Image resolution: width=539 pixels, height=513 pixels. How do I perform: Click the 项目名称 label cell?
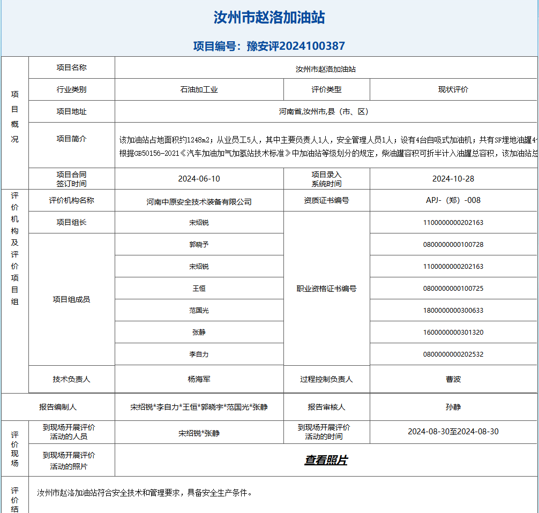coord(71,67)
